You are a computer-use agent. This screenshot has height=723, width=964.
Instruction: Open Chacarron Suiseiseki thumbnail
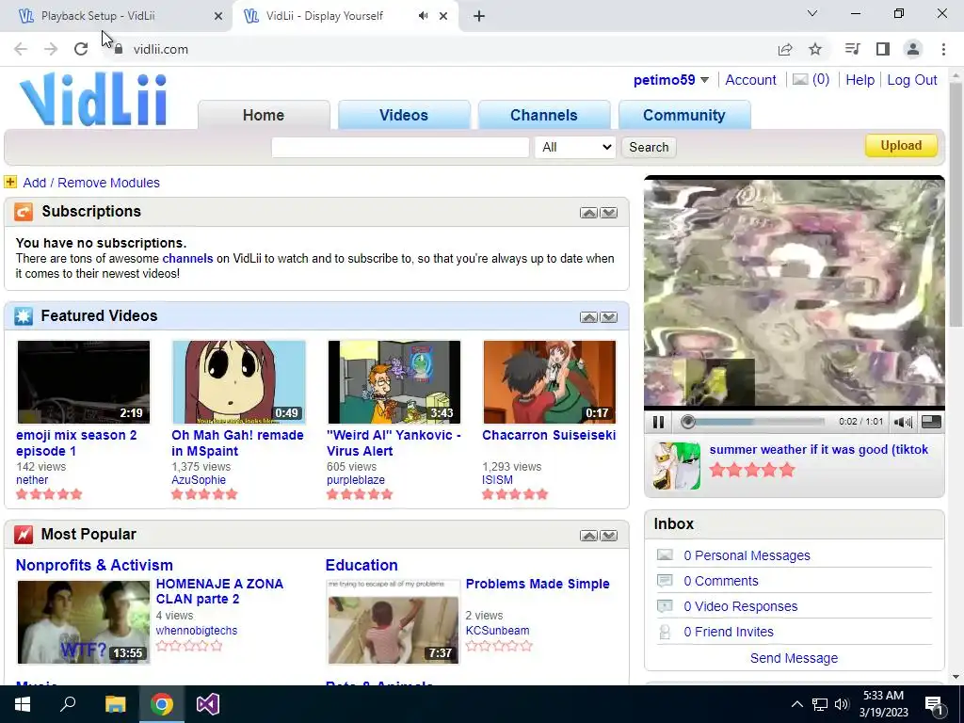click(550, 382)
